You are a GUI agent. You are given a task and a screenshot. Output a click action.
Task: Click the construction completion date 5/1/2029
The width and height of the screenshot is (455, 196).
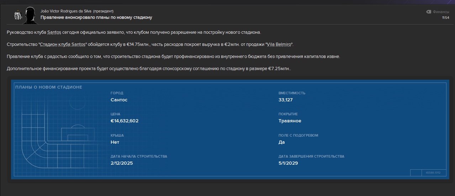288,163
